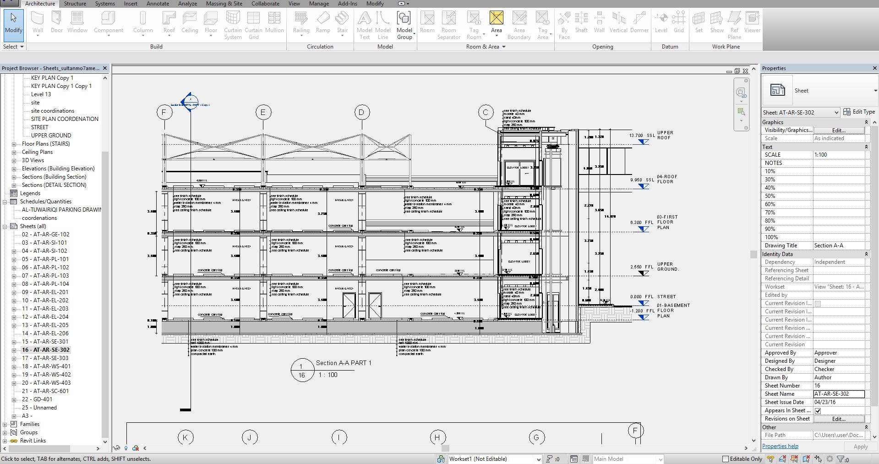Open the Properties help link

click(780, 446)
